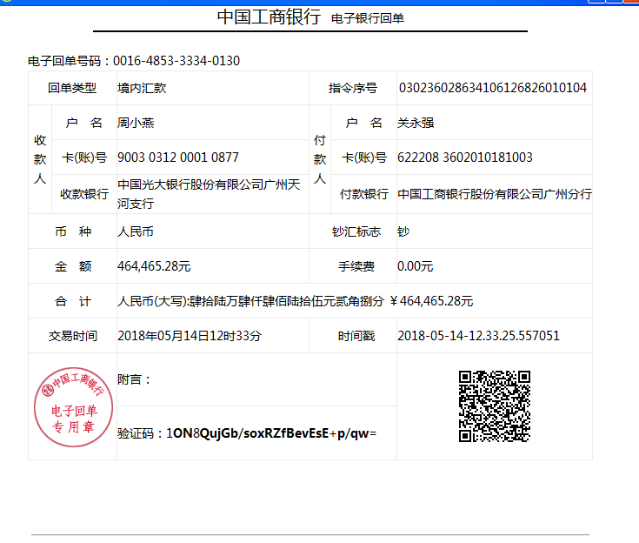
Task: Select timestamp 2018-05-14-12.33.25.557051
Action: (x=478, y=336)
